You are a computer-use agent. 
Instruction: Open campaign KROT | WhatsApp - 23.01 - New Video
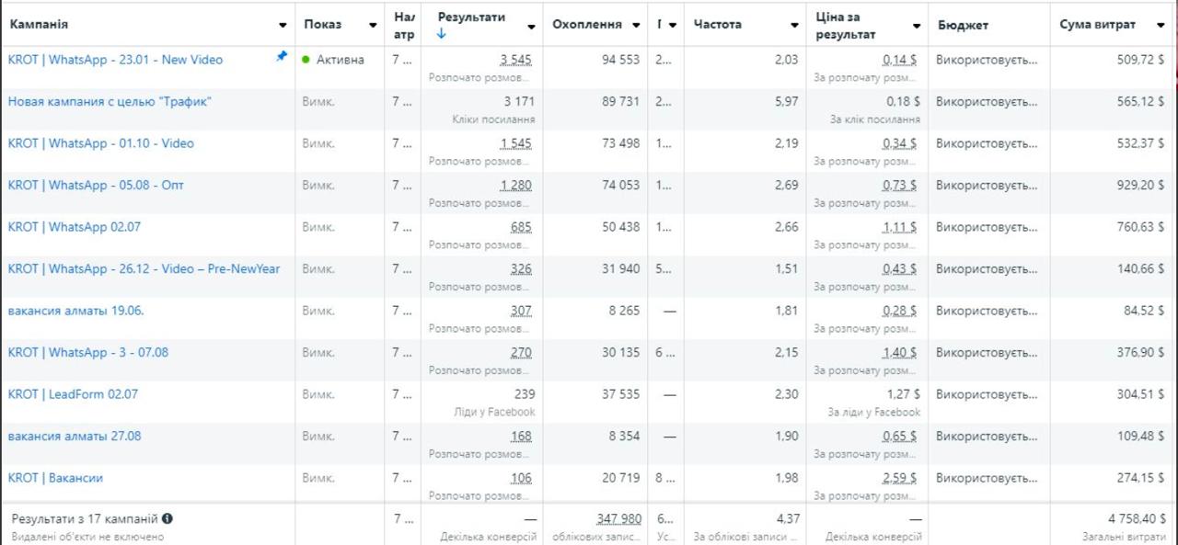click(115, 60)
